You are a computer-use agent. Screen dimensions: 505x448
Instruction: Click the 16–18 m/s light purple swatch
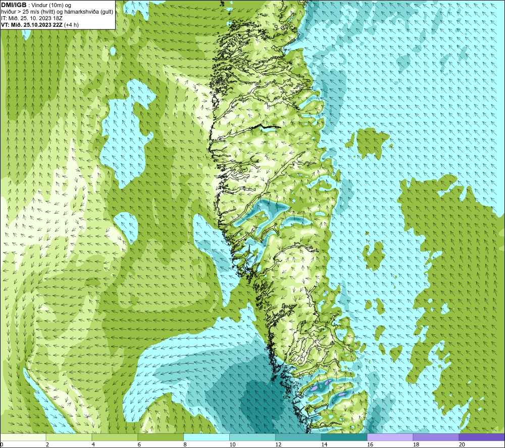390,437
